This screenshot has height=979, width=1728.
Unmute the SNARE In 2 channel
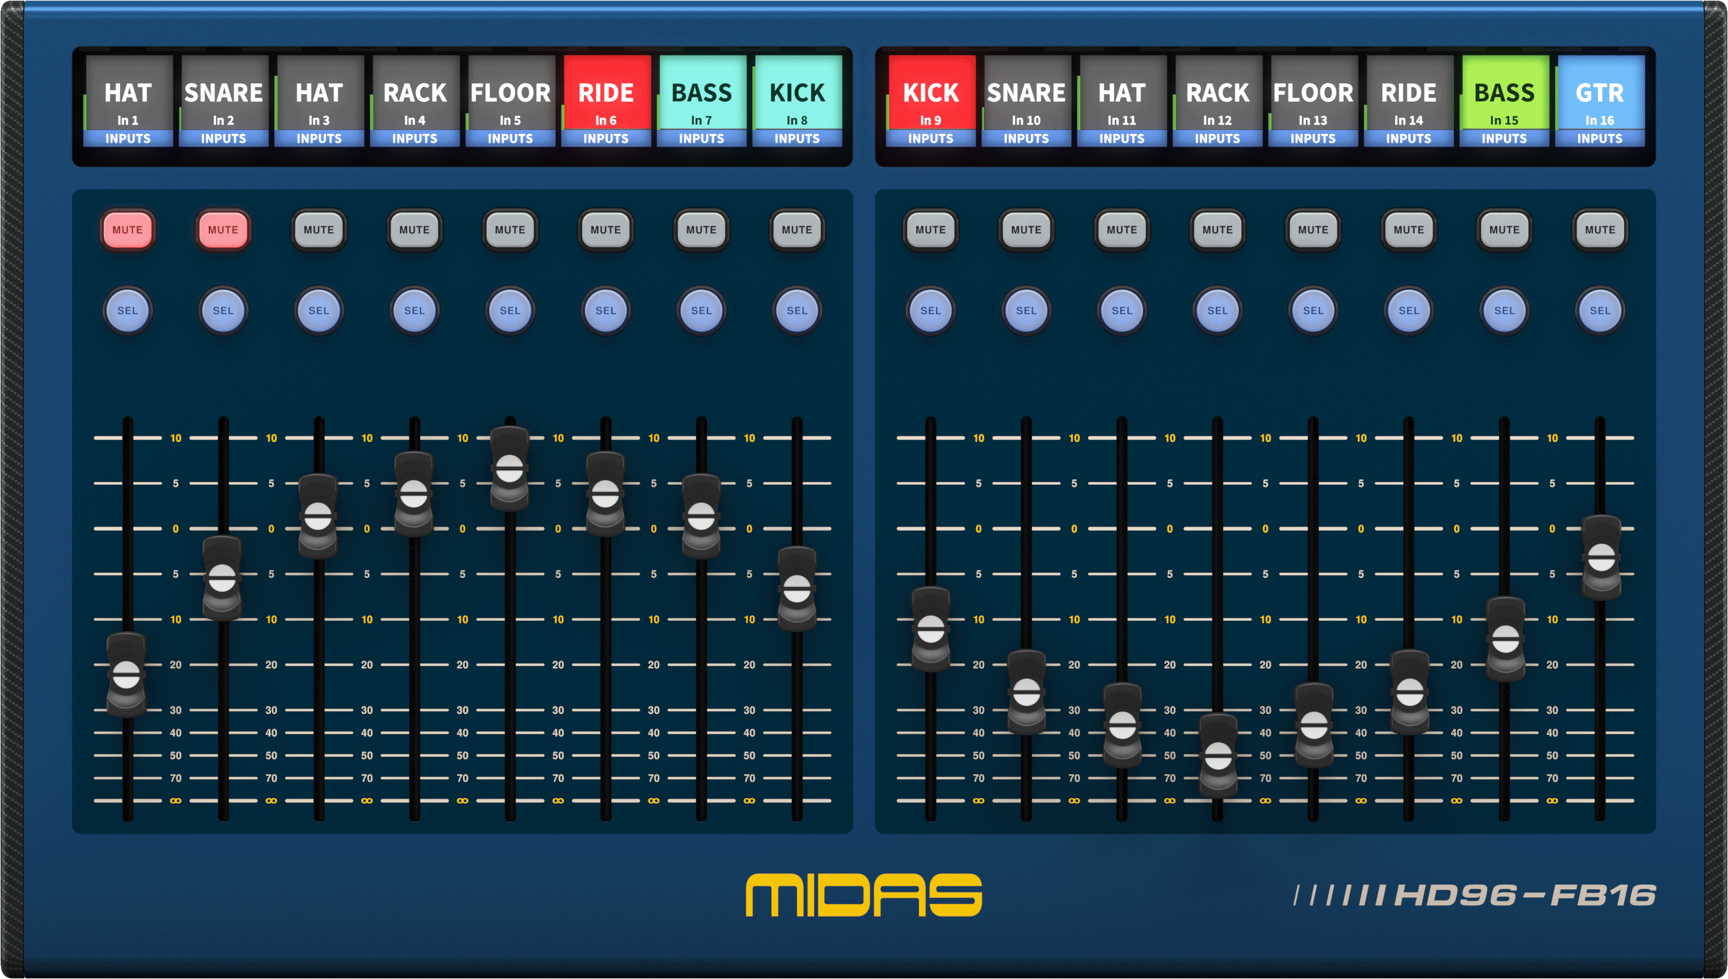pos(223,230)
